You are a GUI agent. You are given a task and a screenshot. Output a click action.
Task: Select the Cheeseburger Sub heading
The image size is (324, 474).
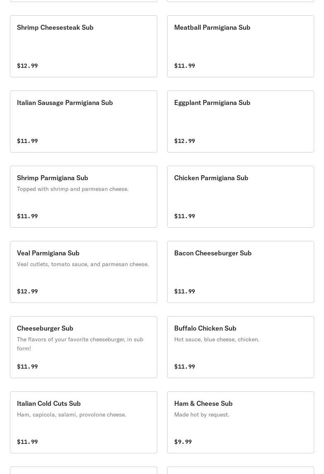(45, 328)
